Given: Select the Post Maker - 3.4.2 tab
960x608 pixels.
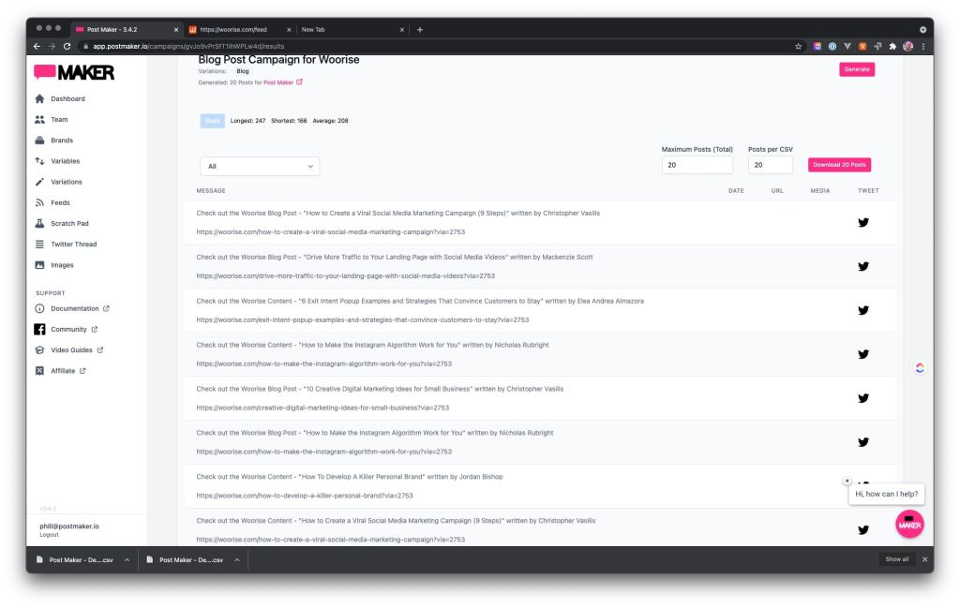Looking at the screenshot, I should coord(126,29).
